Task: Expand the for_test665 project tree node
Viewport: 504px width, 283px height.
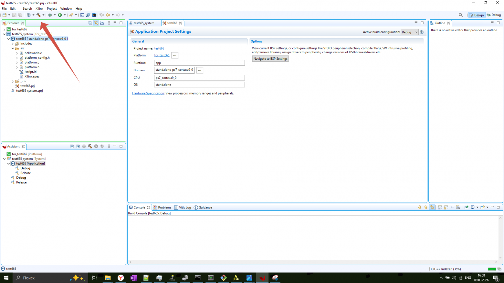Action: 4,29
